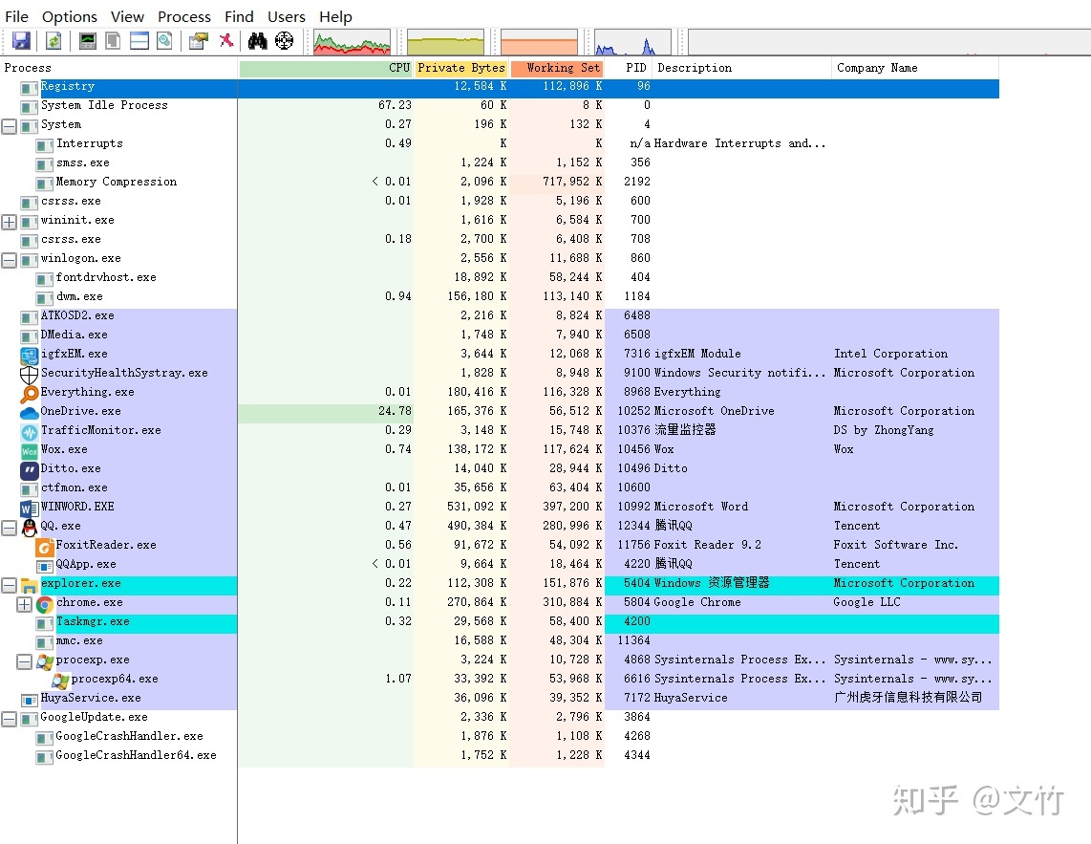Collapse the procexp.exe process tree
The image size is (1091, 844).
pos(24,661)
